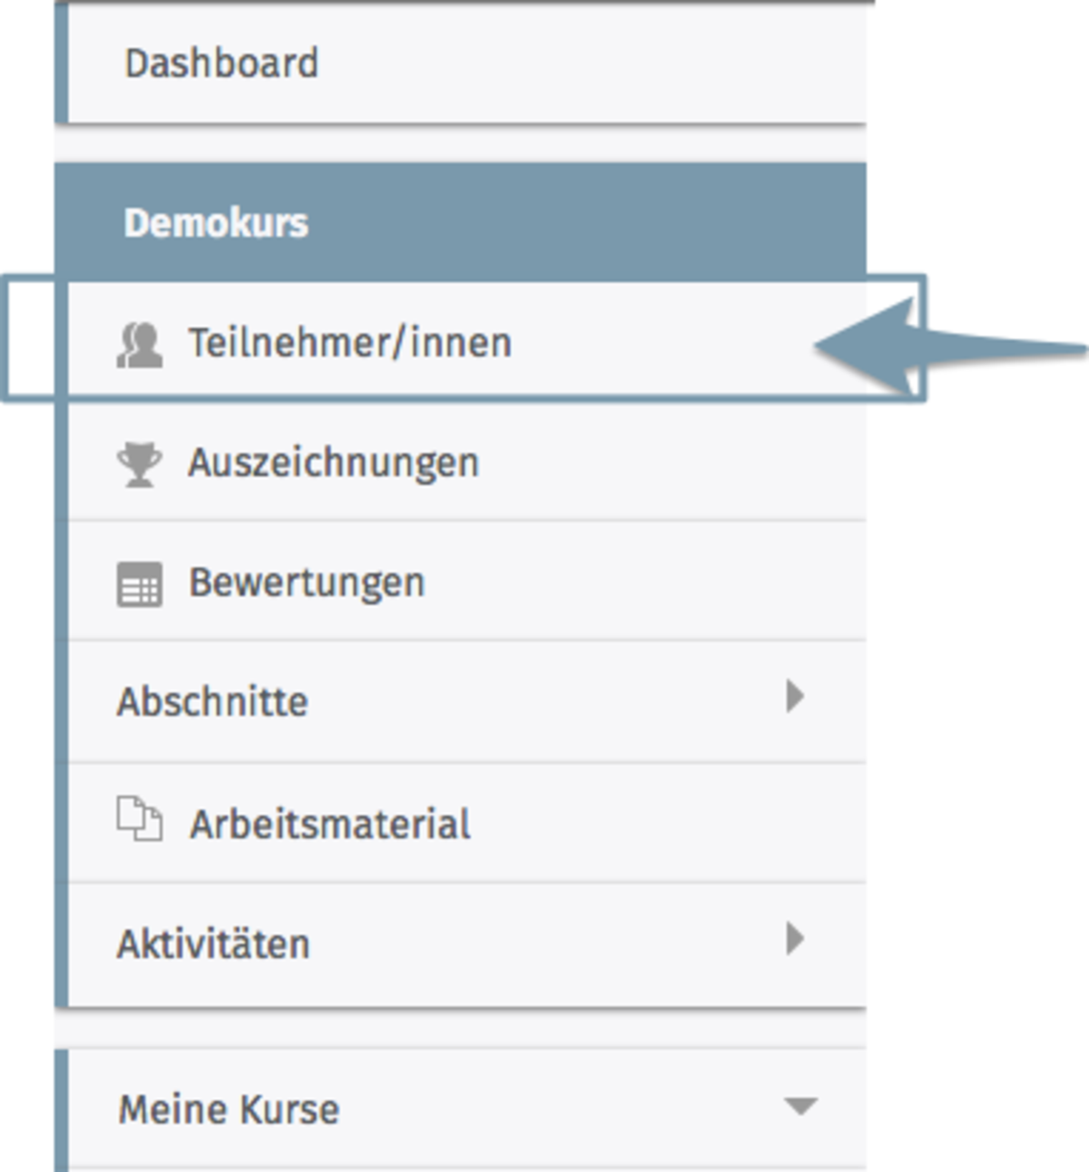Select the Auszeichnungen label

coord(333,463)
